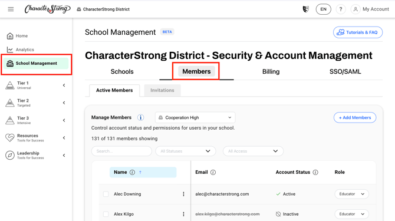Image resolution: width=395 pixels, height=221 pixels.
Task: Open the three-dot menu for Alec Downing
Action: coord(183,194)
